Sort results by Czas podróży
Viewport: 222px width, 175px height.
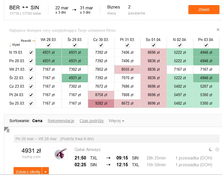[92, 121]
